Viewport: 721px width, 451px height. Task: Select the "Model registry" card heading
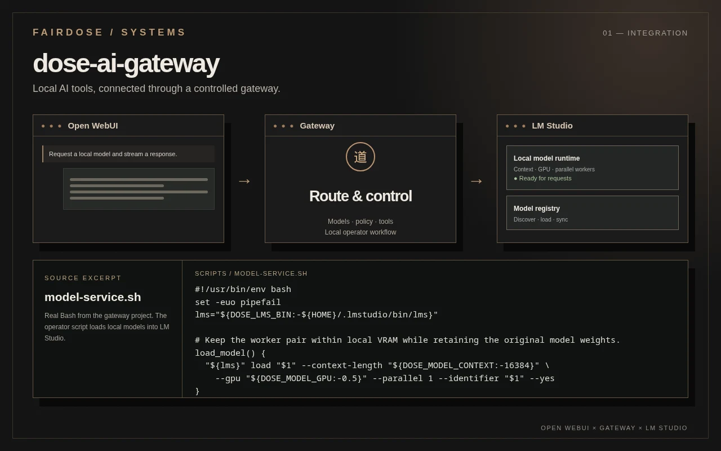[x=537, y=209]
